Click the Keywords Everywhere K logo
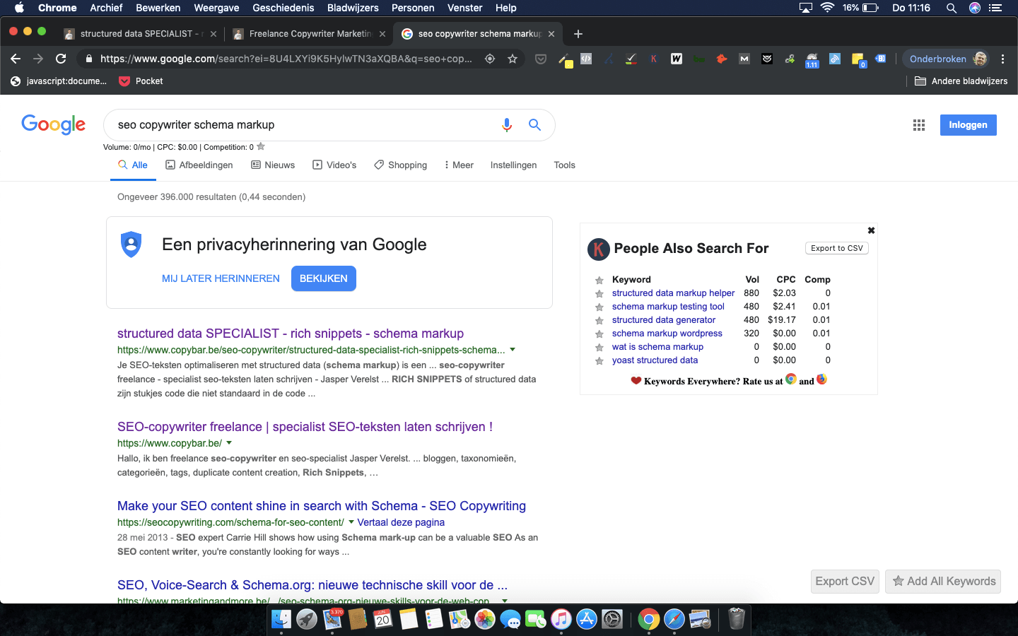1018x636 pixels. pyautogui.click(x=598, y=249)
